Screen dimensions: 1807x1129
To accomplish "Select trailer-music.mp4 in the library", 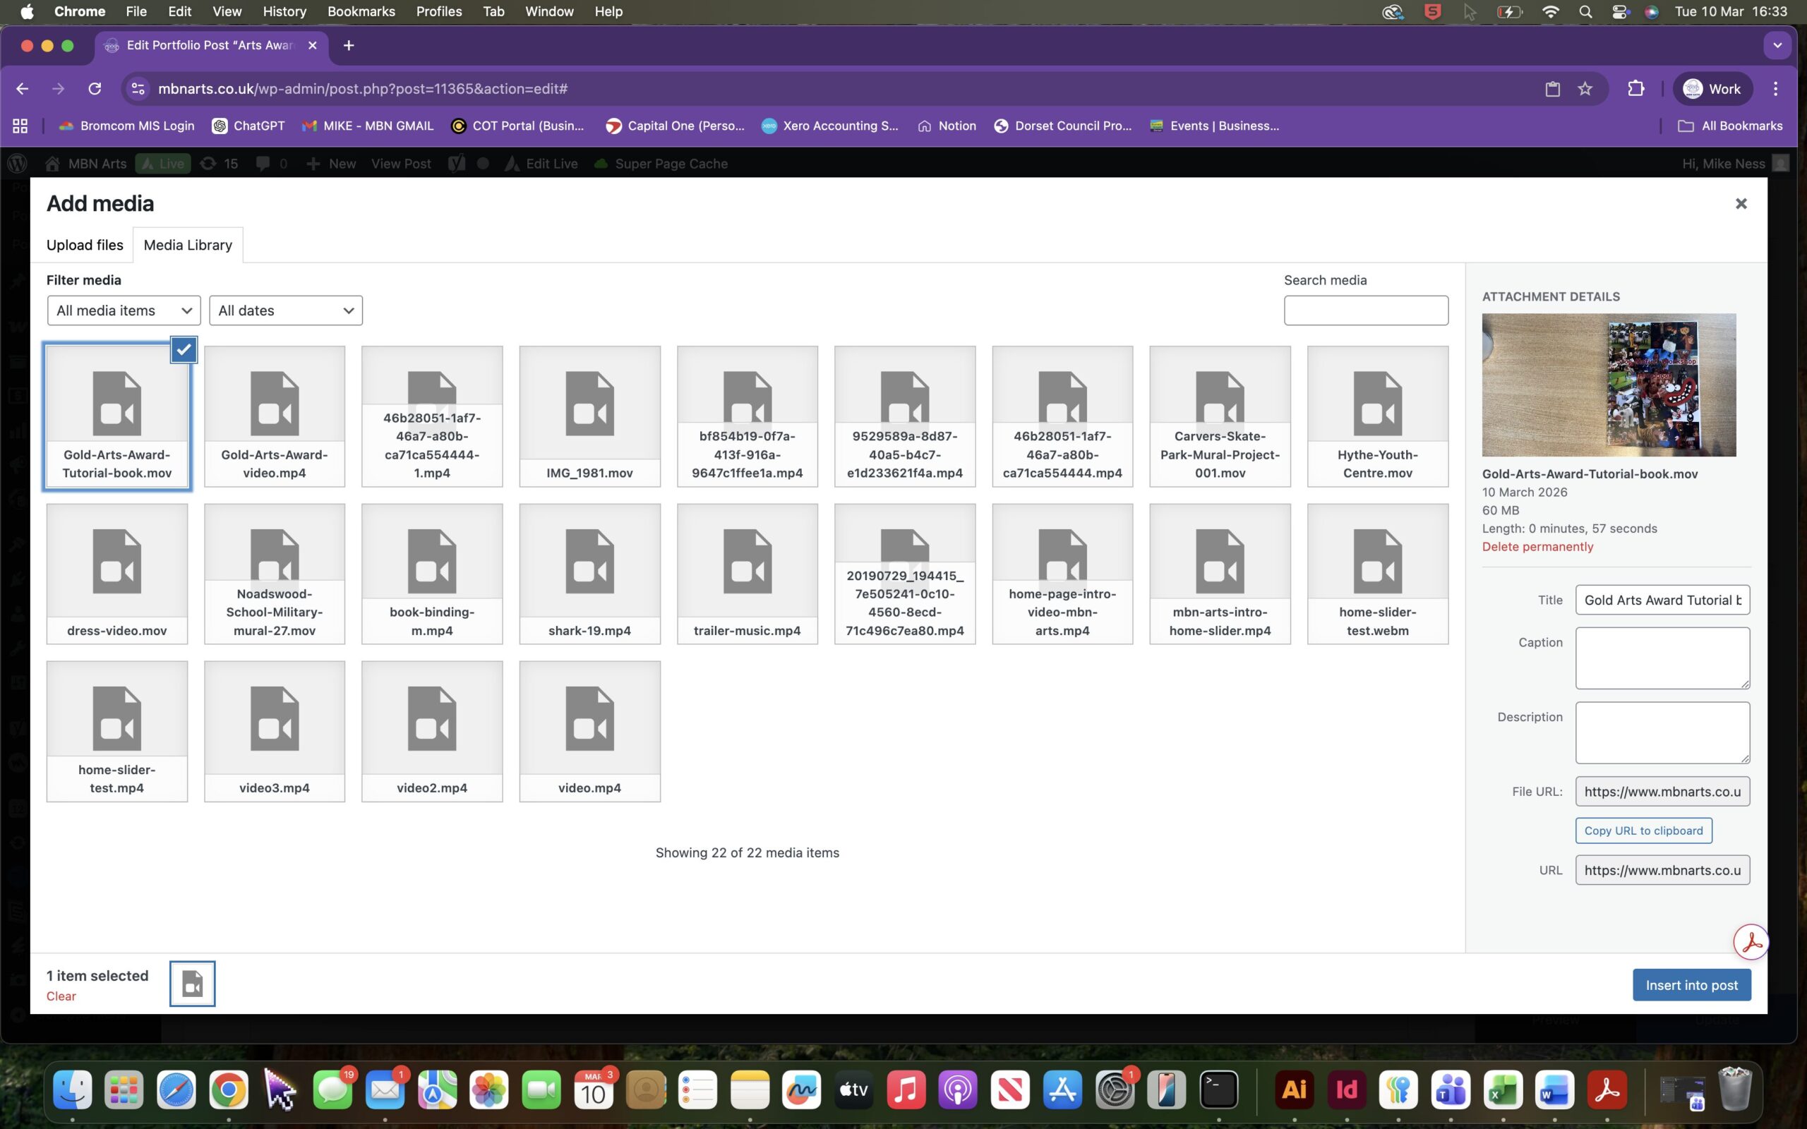I will (748, 574).
